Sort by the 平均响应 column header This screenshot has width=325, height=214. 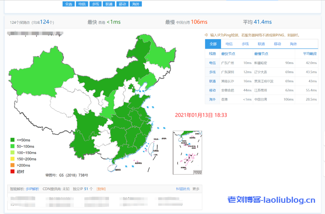[310, 54]
